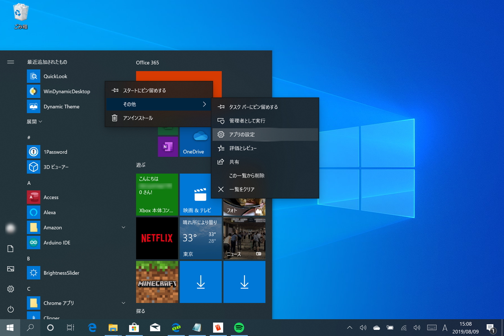Image resolution: width=504 pixels, height=336 pixels.
Task: Click the user account avatar in Start
Action: [11, 228]
